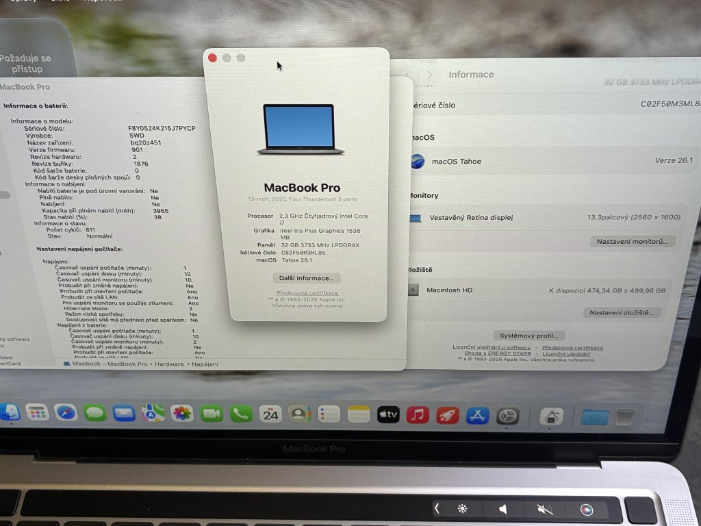Open Nastavení úložiště… storage settings
Screen dimensions: 701x526
click(x=622, y=312)
